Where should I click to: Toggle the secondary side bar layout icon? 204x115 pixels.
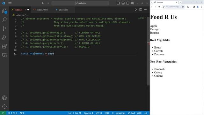pyautogui.click(x=128, y=3)
